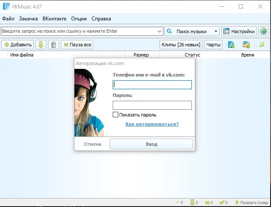Image resolution: width=271 pixels, height=207 pixels.
Task: Maximize the VKMusic window
Action: 241,6
